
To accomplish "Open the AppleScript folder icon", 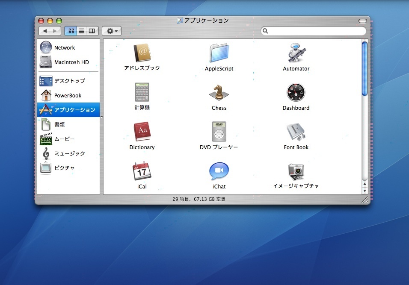I will [219, 53].
